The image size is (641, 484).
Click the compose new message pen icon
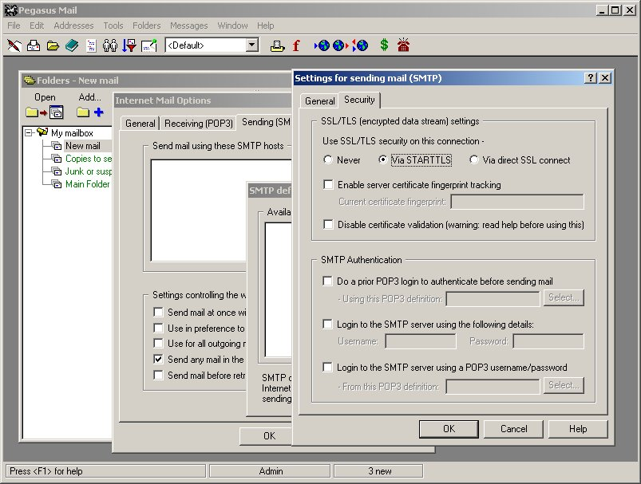click(x=14, y=45)
